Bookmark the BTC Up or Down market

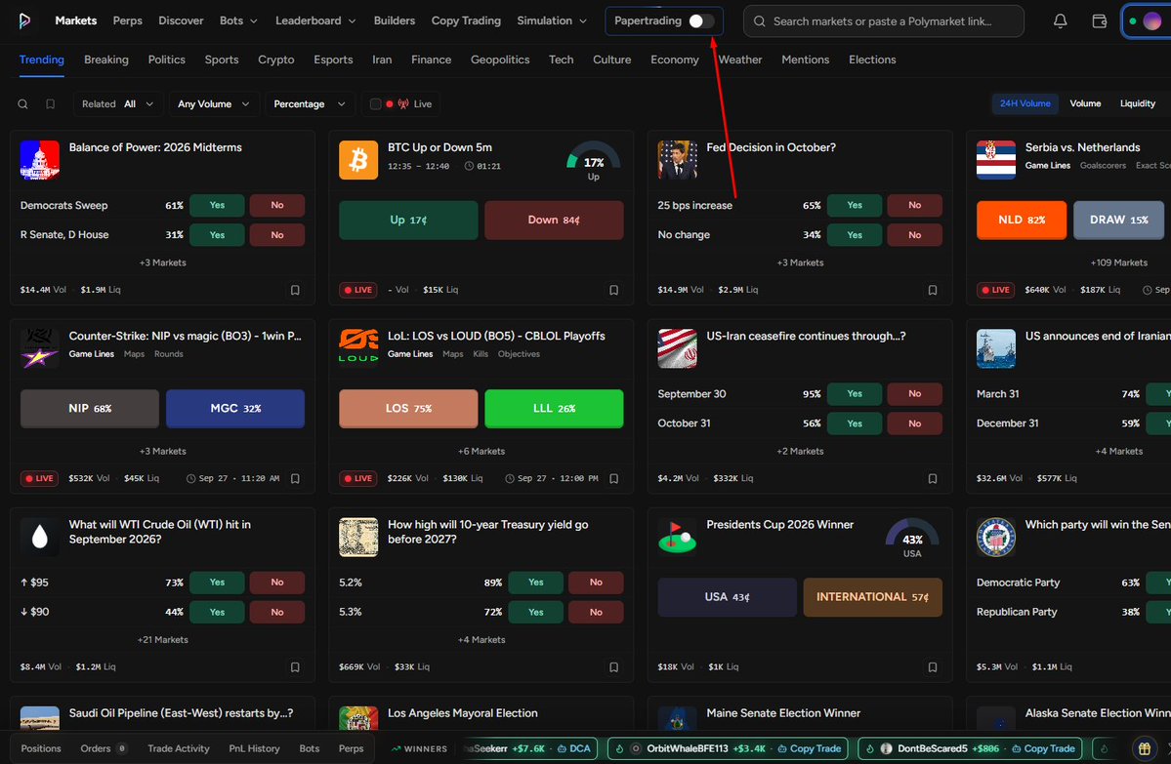614,290
